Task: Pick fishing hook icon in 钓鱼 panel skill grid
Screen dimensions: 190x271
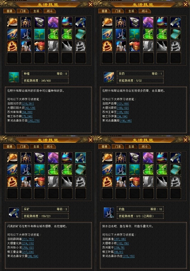Action: [x=121, y=170]
